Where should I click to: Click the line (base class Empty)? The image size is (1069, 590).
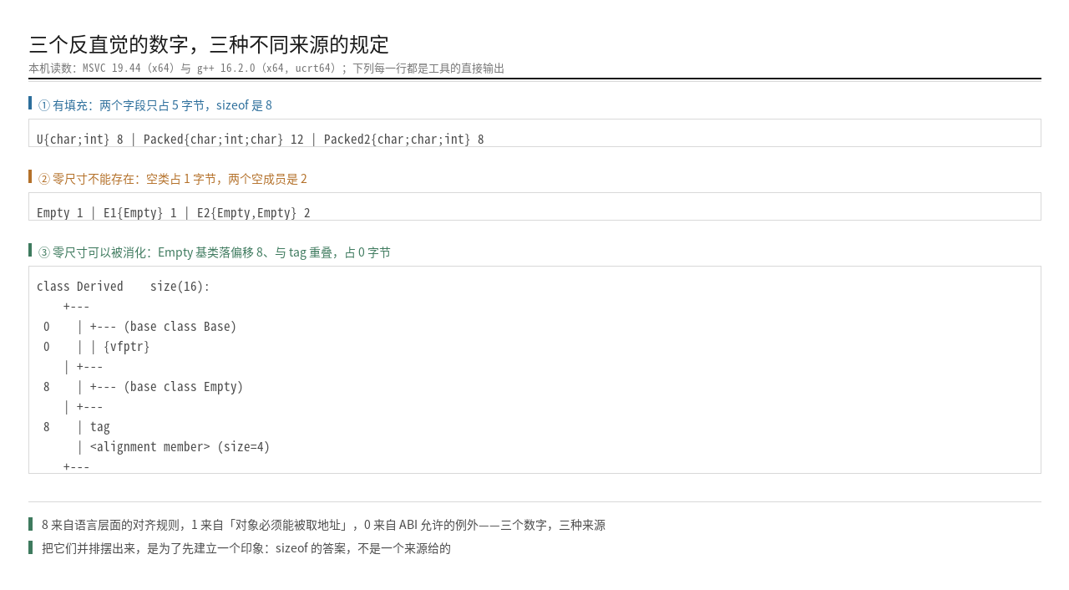tap(144, 387)
